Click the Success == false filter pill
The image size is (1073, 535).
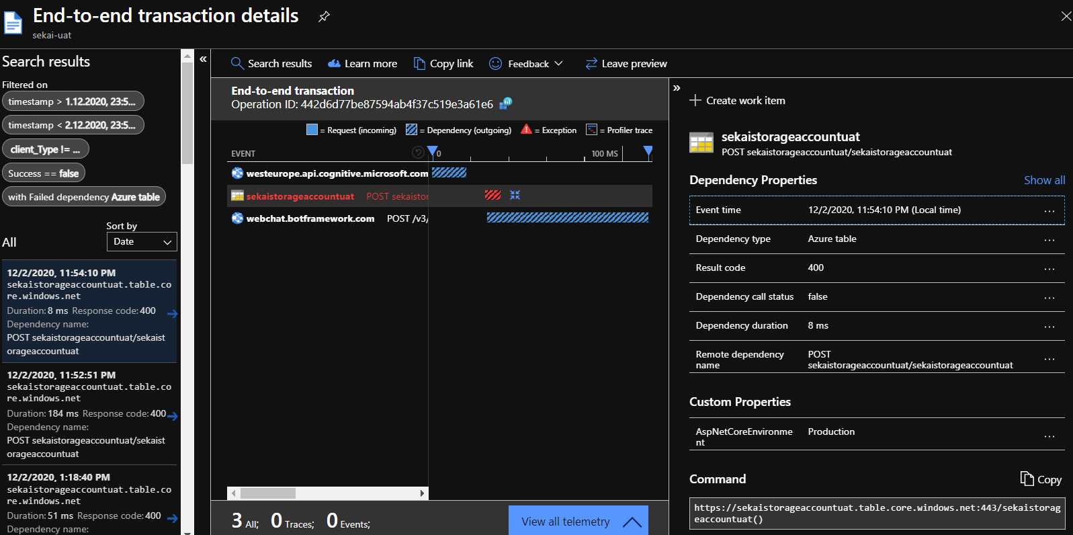(x=43, y=173)
